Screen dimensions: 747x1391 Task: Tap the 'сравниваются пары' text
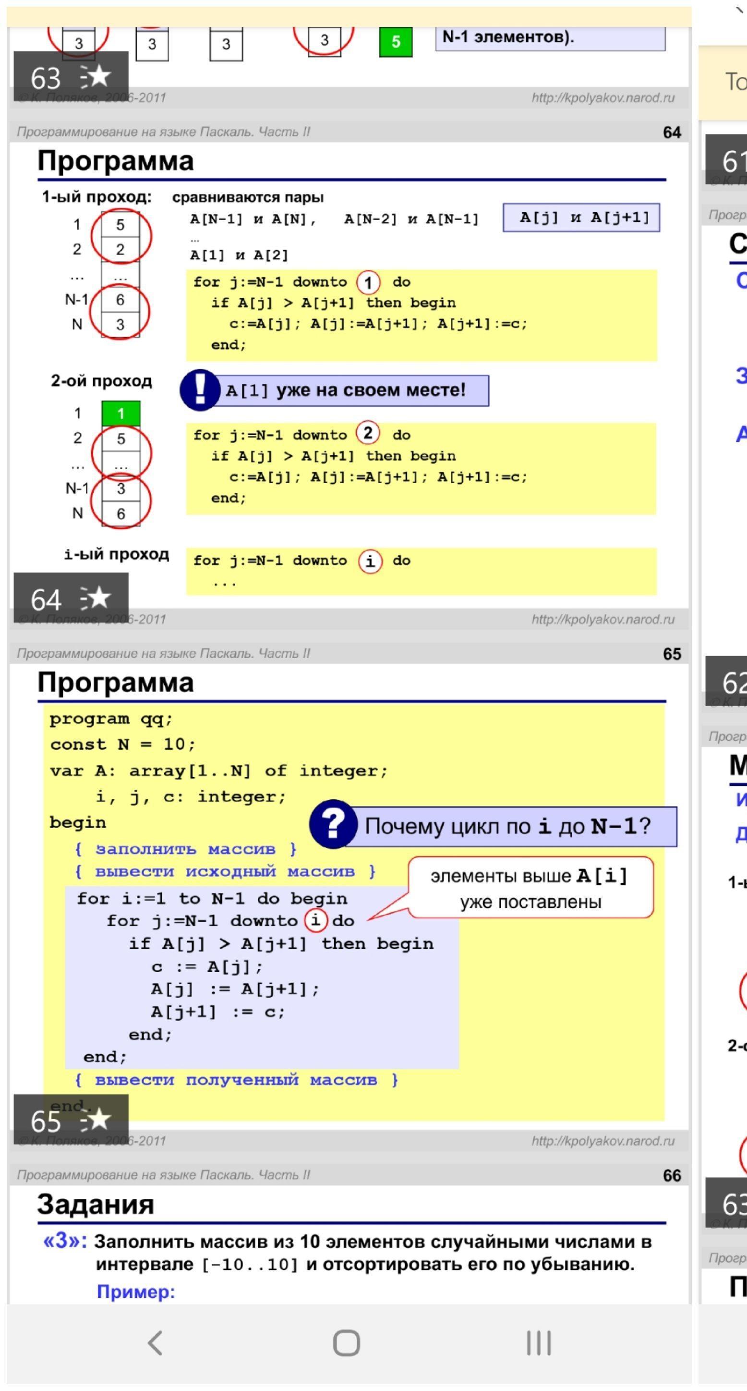click(248, 197)
